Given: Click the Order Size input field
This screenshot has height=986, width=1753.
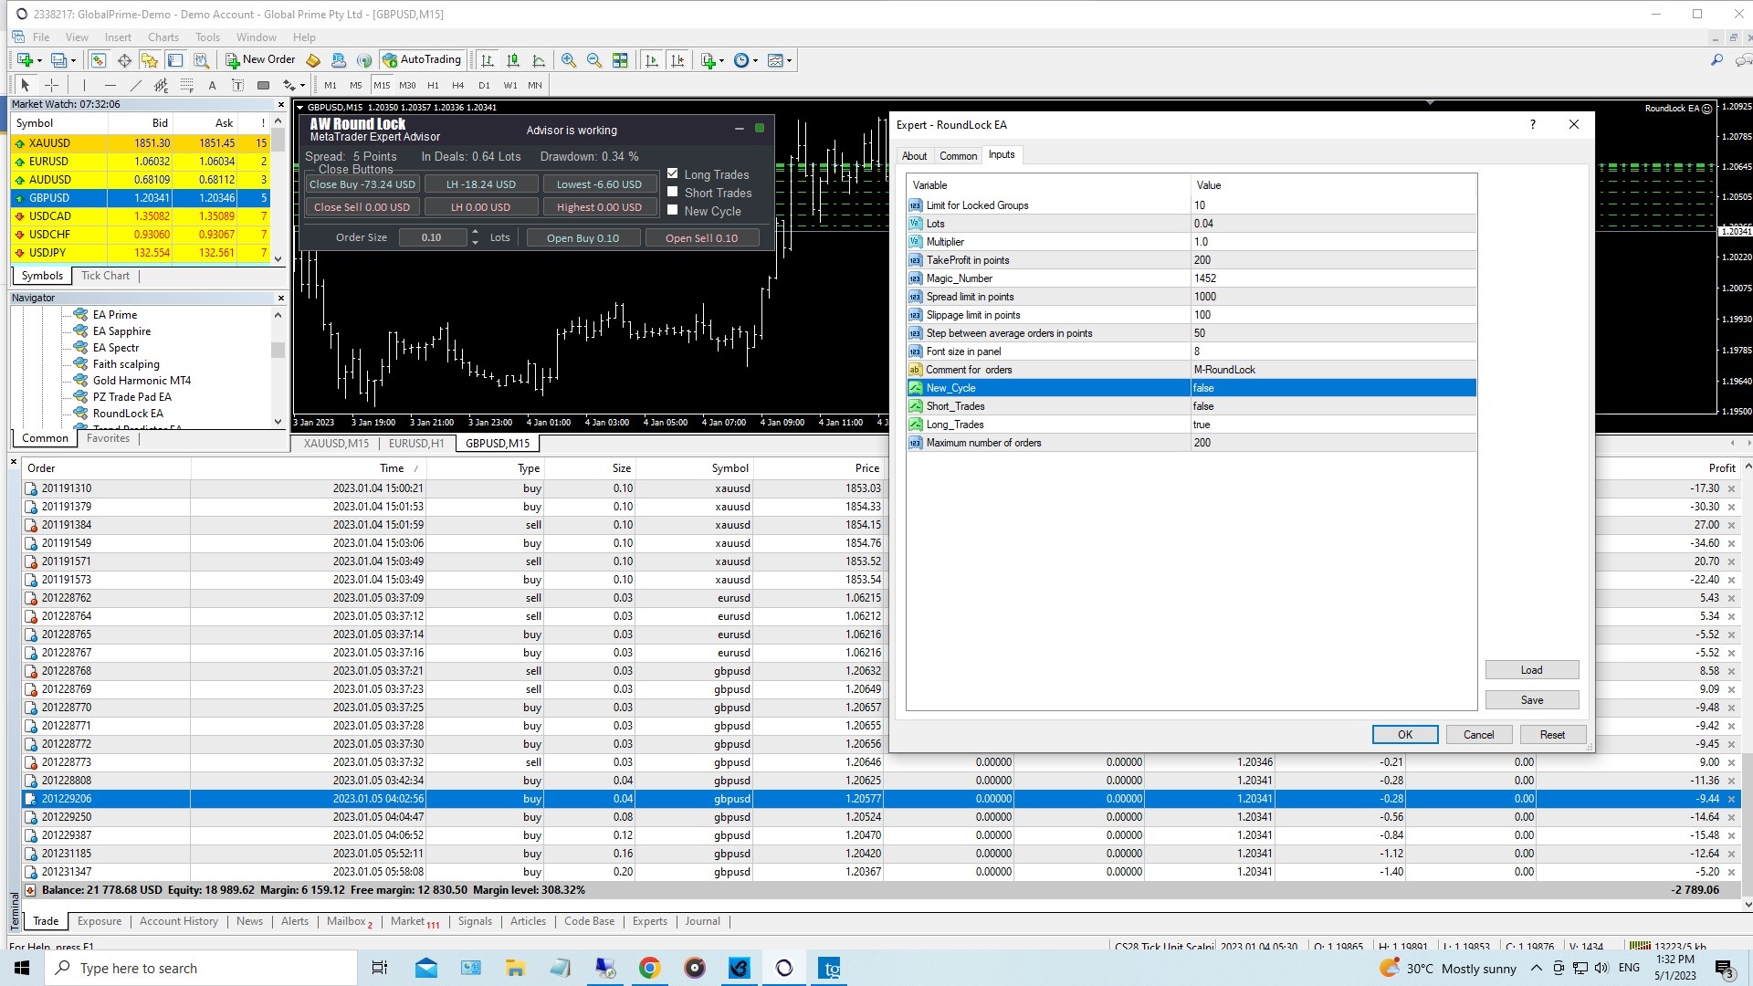Looking at the screenshot, I should coord(433,237).
